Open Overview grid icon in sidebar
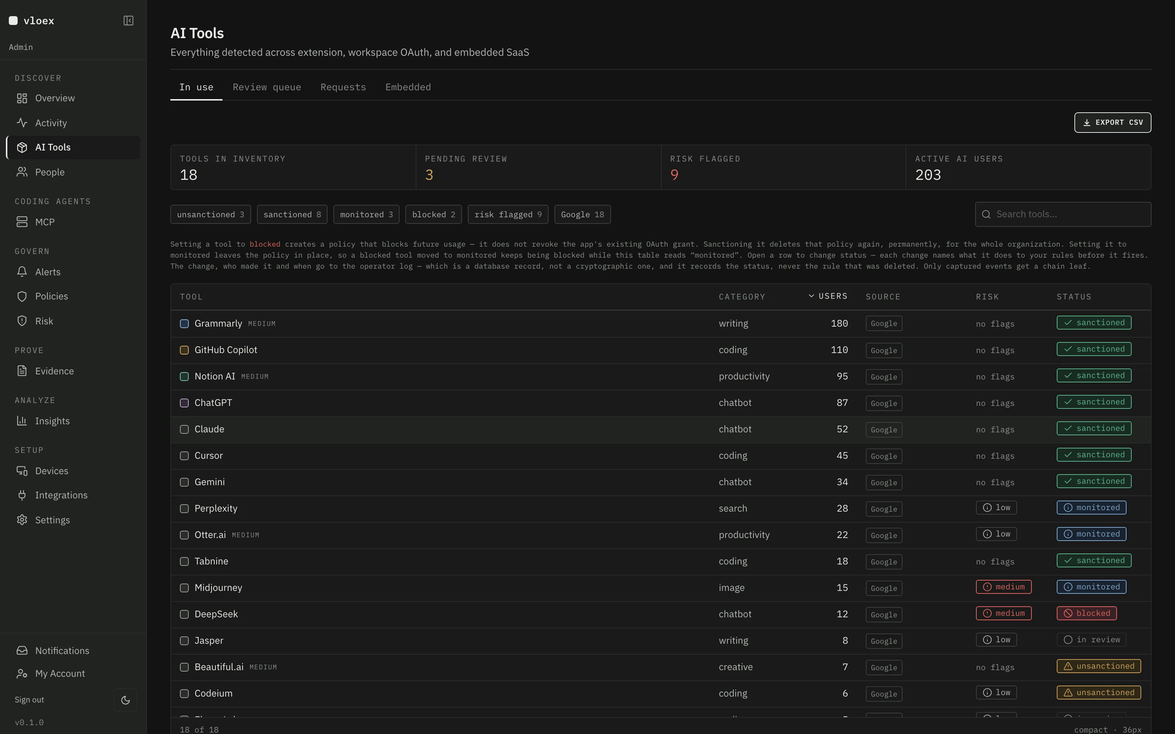This screenshot has height=734, width=1175. pyautogui.click(x=22, y=98)
